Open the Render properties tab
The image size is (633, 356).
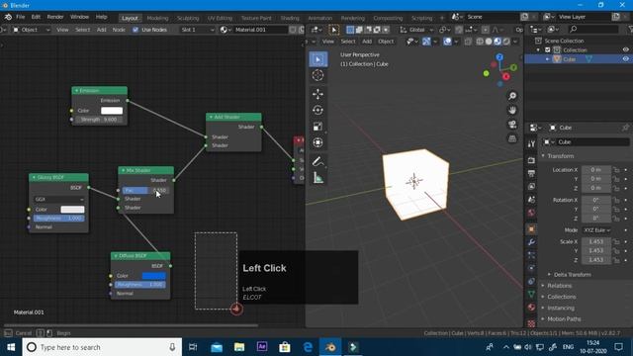pyautogui.click(x=531, y=160)
